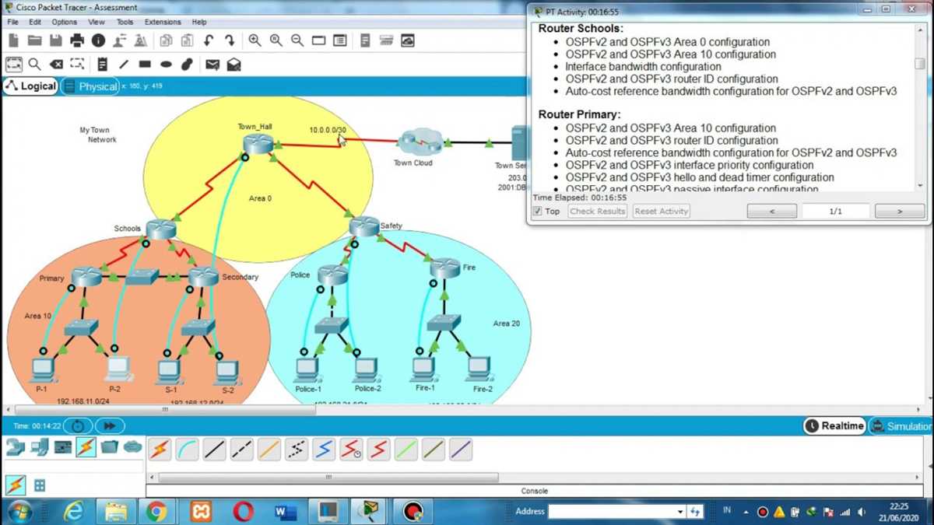Pick the Draw Rectangle tool
The image size is (934, 525).
[x=145, y=65]
